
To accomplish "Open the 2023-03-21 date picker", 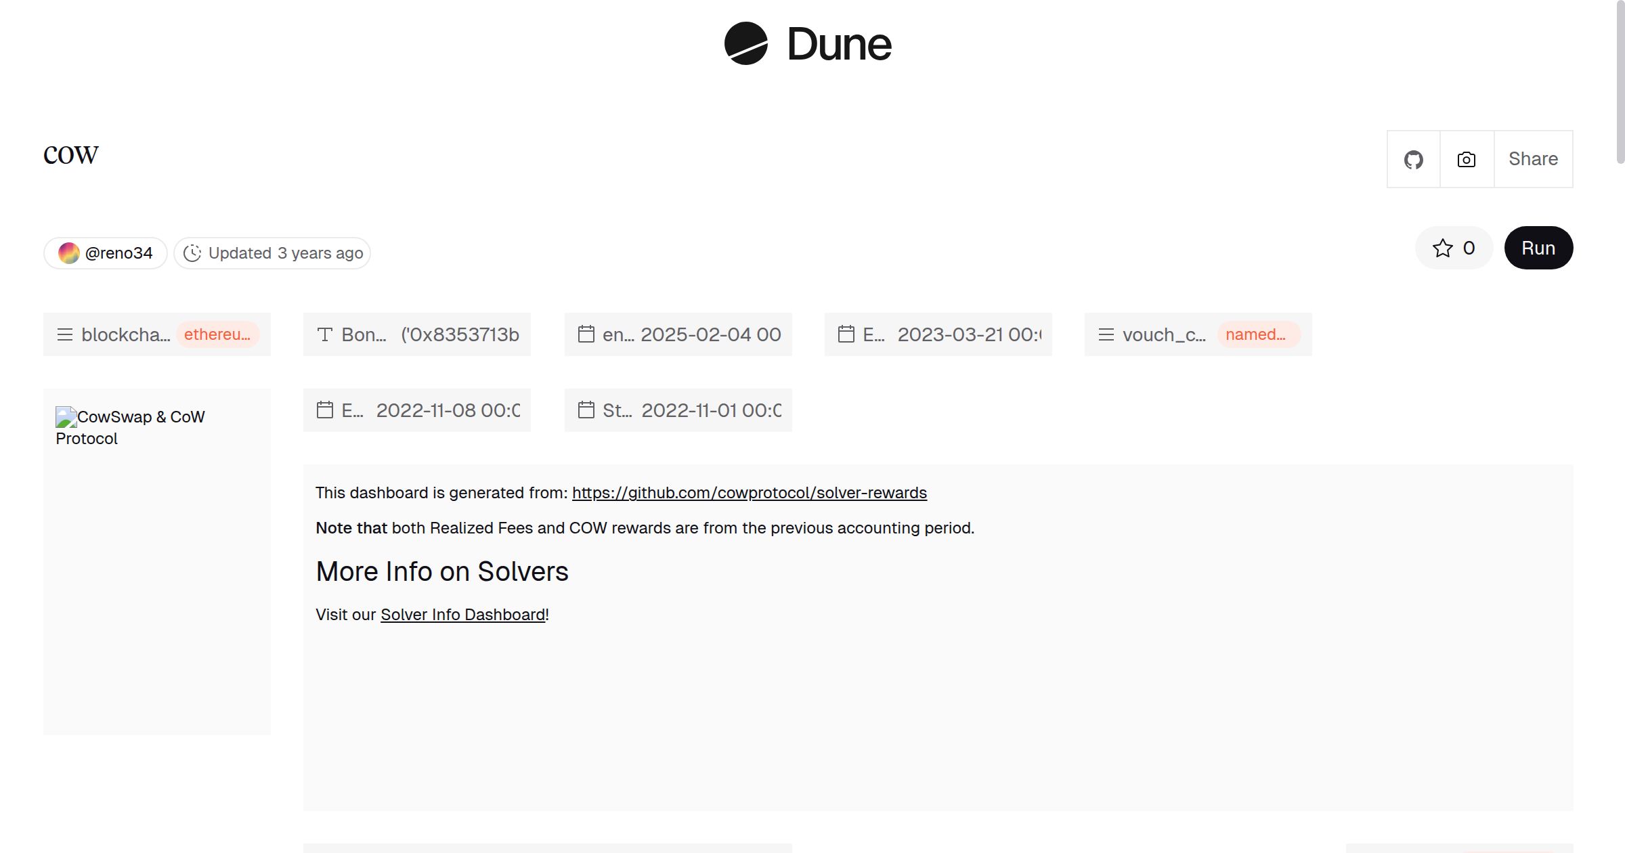I will [x=938, y=334].
